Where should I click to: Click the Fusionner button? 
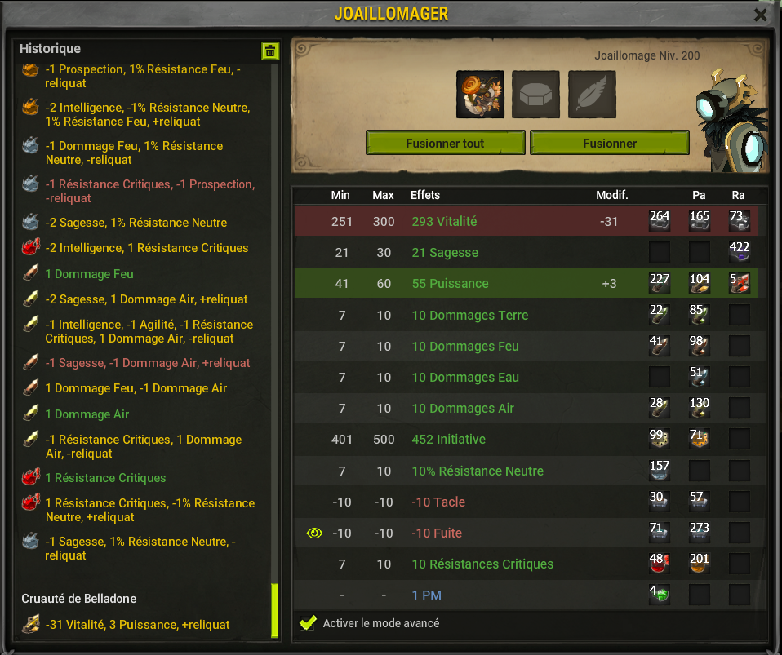click(x=610, y=143)
